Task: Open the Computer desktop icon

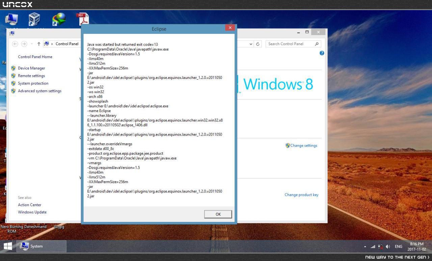Action: click(x=11, y=19)
